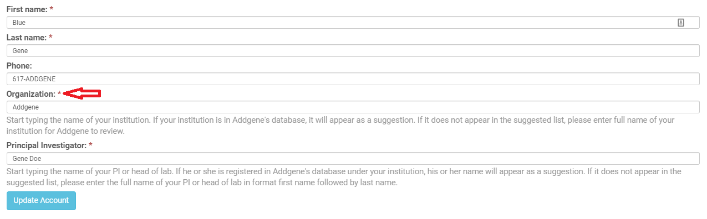Click the red asterisk next to Organization label

pyautogui.click(x=59, y=94)
